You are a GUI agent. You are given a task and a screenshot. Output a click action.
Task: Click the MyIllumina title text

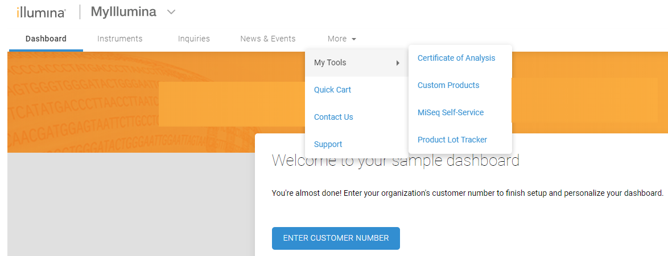pyautogui.click(x=123, y=12)
